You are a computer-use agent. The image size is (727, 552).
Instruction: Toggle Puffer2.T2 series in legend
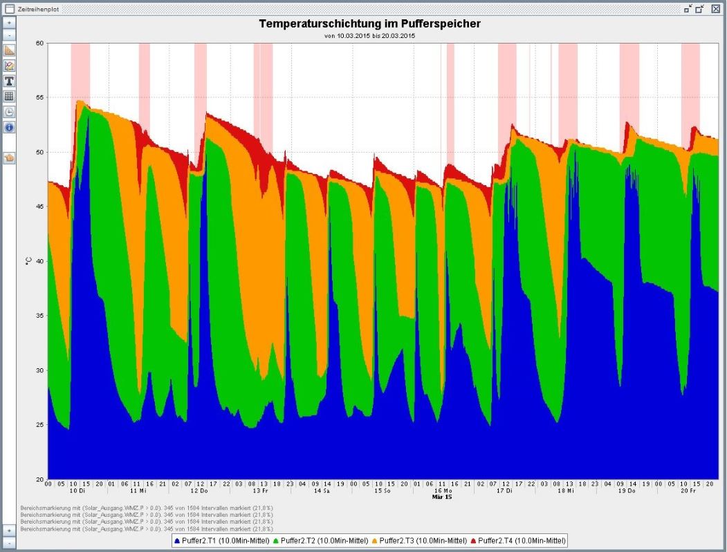[x=320, y=540]
